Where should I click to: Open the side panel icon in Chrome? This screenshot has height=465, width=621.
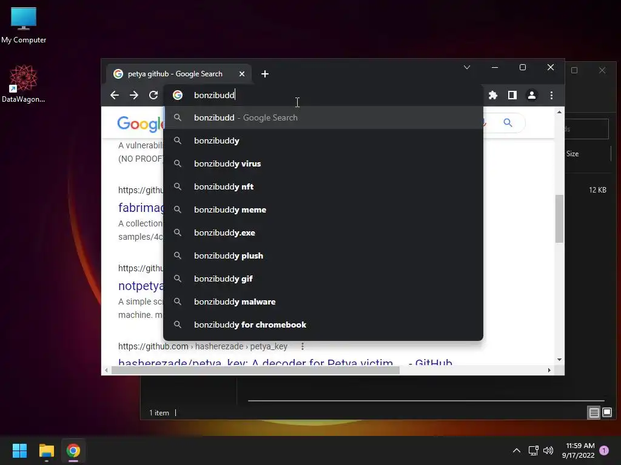coord(512,95)
